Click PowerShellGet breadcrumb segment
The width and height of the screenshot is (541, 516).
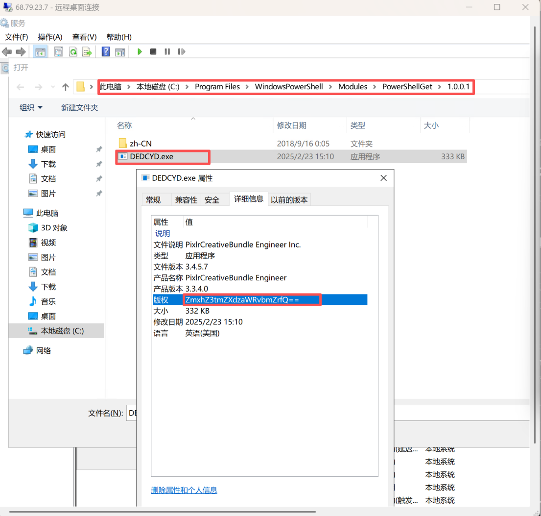[407, 87]
